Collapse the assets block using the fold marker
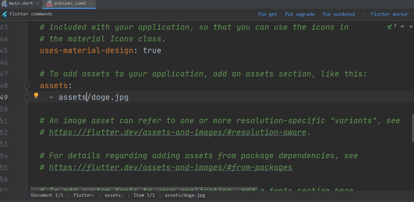Viewport: 414px width, 202px height. 27,86
